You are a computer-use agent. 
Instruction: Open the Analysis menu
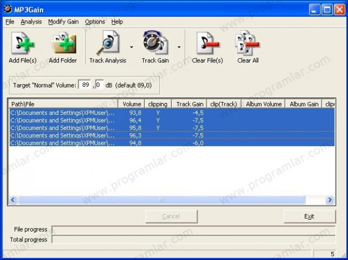click(31, 22)
